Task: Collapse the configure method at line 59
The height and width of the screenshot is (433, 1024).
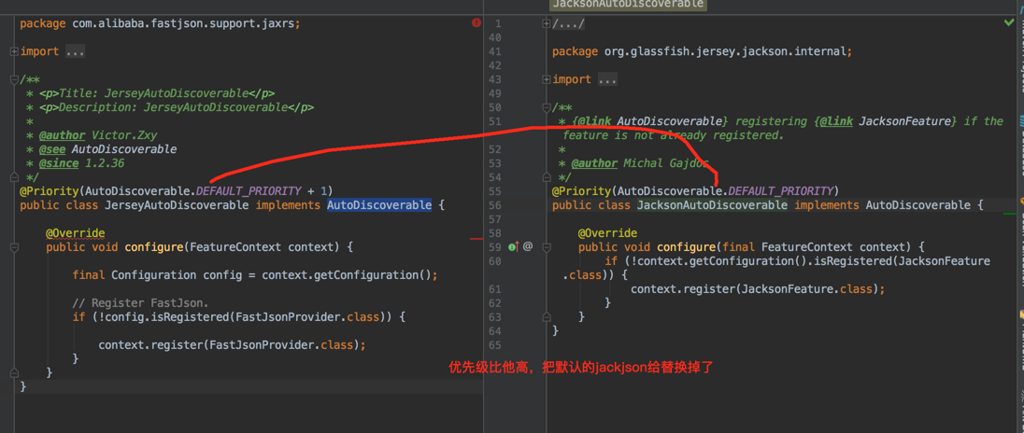Action: click(546, 247)
